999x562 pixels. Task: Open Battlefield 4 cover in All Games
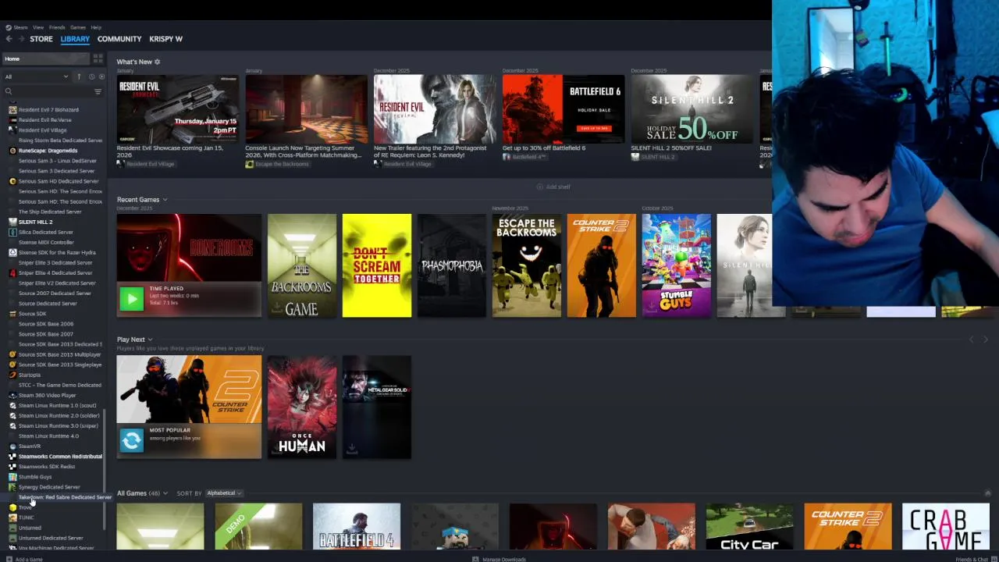[x=357, y=526]
